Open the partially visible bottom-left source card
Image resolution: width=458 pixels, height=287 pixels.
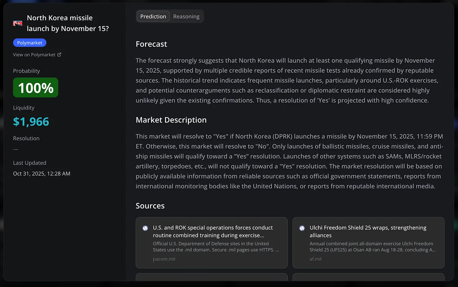click(211, 277)
